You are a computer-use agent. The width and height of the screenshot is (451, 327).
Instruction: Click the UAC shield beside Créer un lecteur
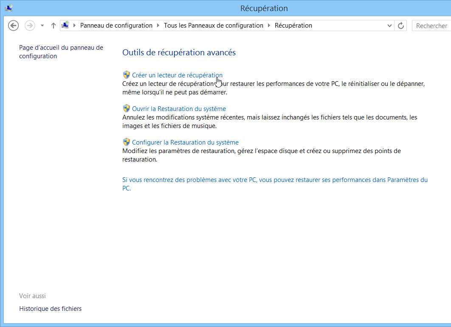coord(126,74)
